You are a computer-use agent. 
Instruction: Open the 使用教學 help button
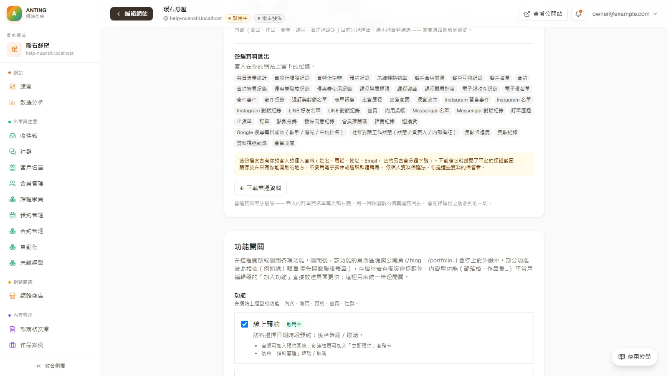635,357
